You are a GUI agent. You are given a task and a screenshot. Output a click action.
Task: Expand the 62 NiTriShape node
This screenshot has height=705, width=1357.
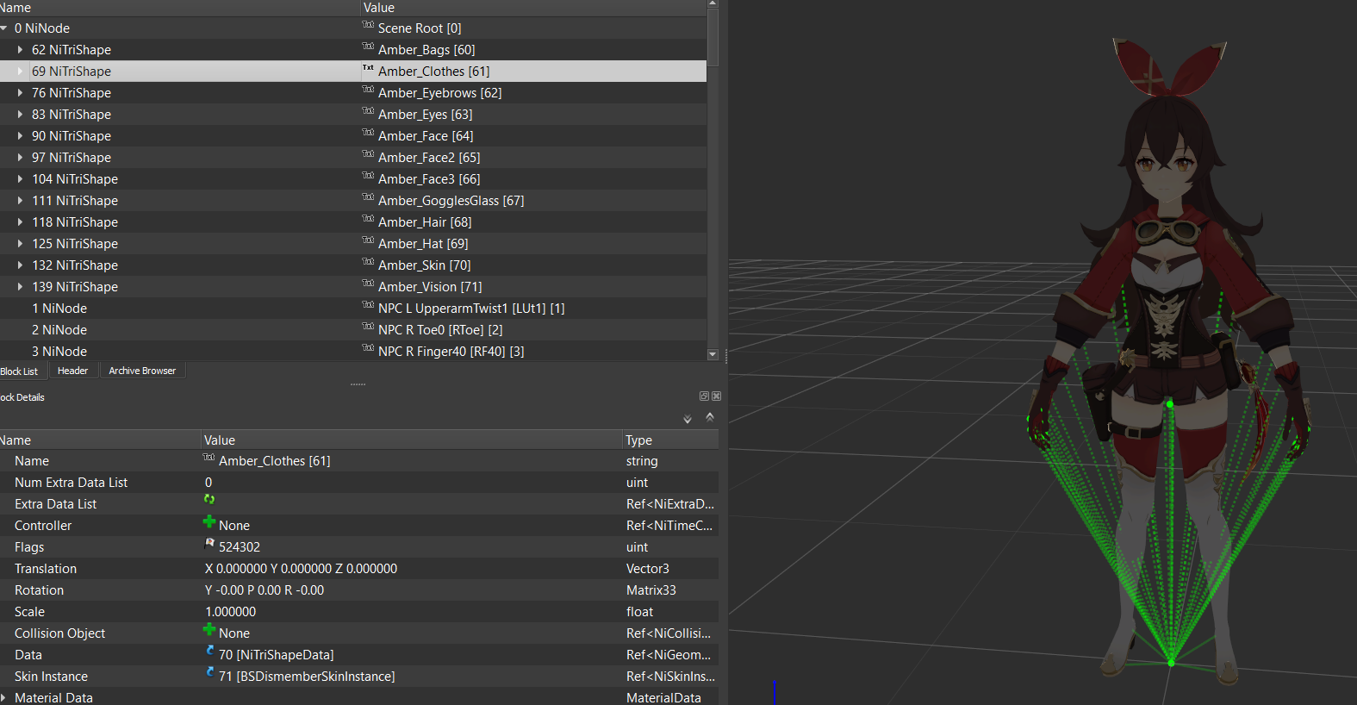[x=20, y=50]
